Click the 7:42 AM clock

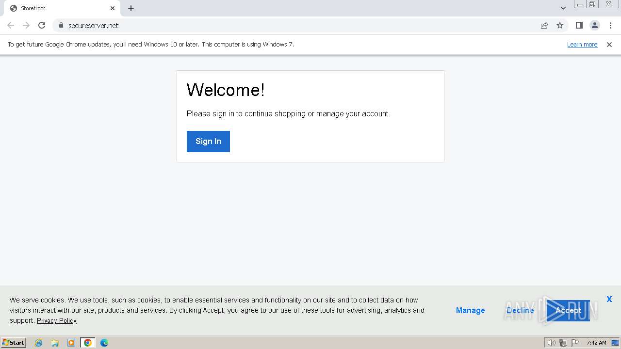596,343
